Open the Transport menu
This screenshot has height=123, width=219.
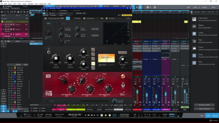coord(30,4)
